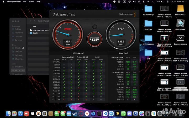Open Opera browser from the Dock
This screenshot has width=189, height=118.
coord(81,114)
